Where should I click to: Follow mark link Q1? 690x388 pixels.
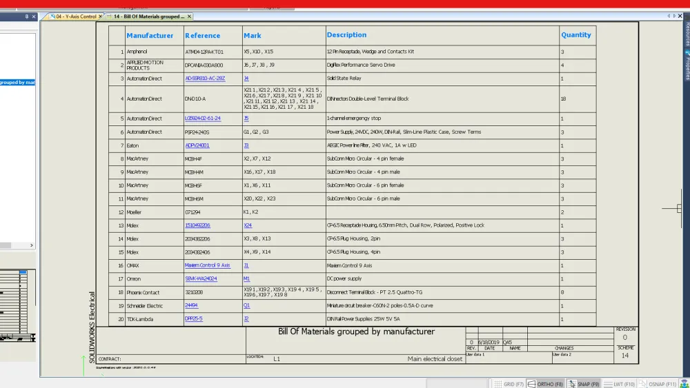pos(246,305)
